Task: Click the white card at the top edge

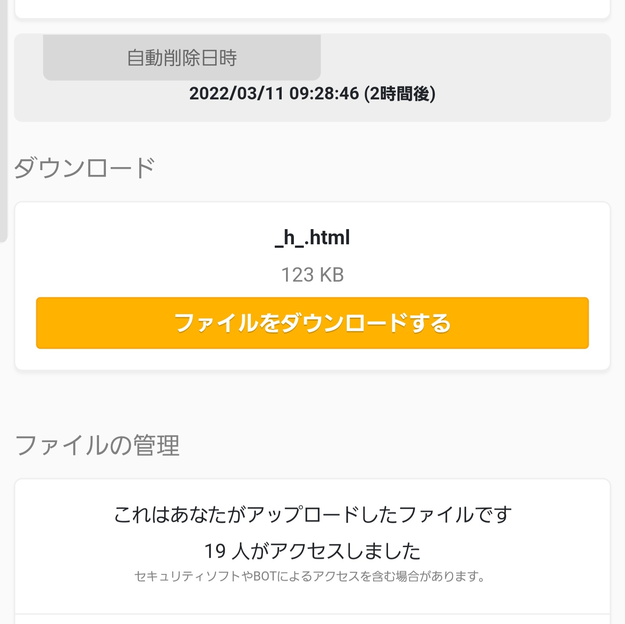Action: (x=312, y=9)
